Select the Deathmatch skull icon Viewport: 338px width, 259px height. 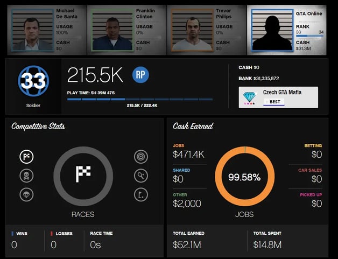tap(26, 176)
